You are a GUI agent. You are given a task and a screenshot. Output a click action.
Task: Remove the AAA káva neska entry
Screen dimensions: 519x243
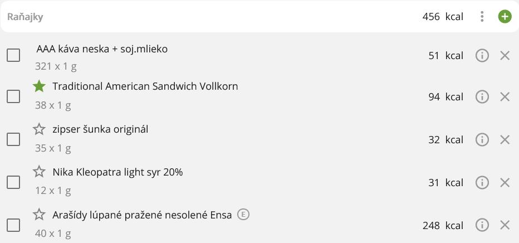pyautogui.click(x=505, y=56)
